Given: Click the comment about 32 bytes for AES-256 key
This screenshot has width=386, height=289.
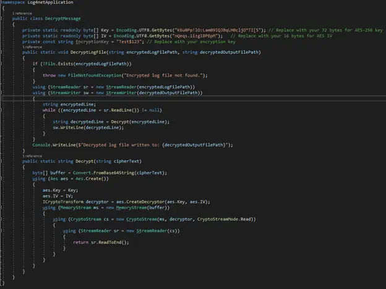Looking at the screenshot, I should (325, 30).
